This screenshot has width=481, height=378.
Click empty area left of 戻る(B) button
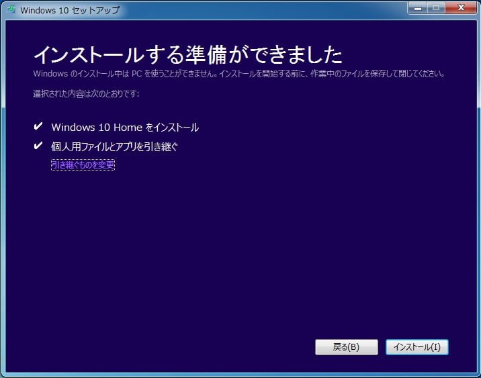point(202,347)
